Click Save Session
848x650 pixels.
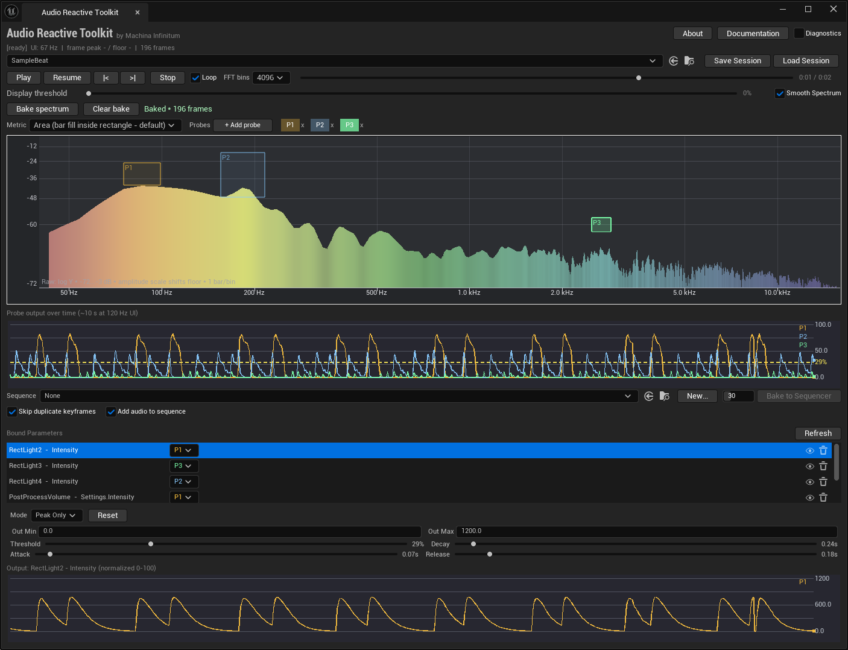click(737, 61)
